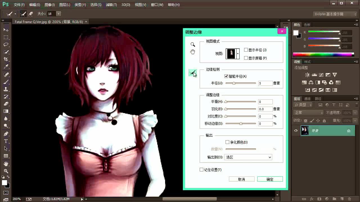Open the brush size dropdown in options bar
This screenshot has width=360, height=202.
58,13
